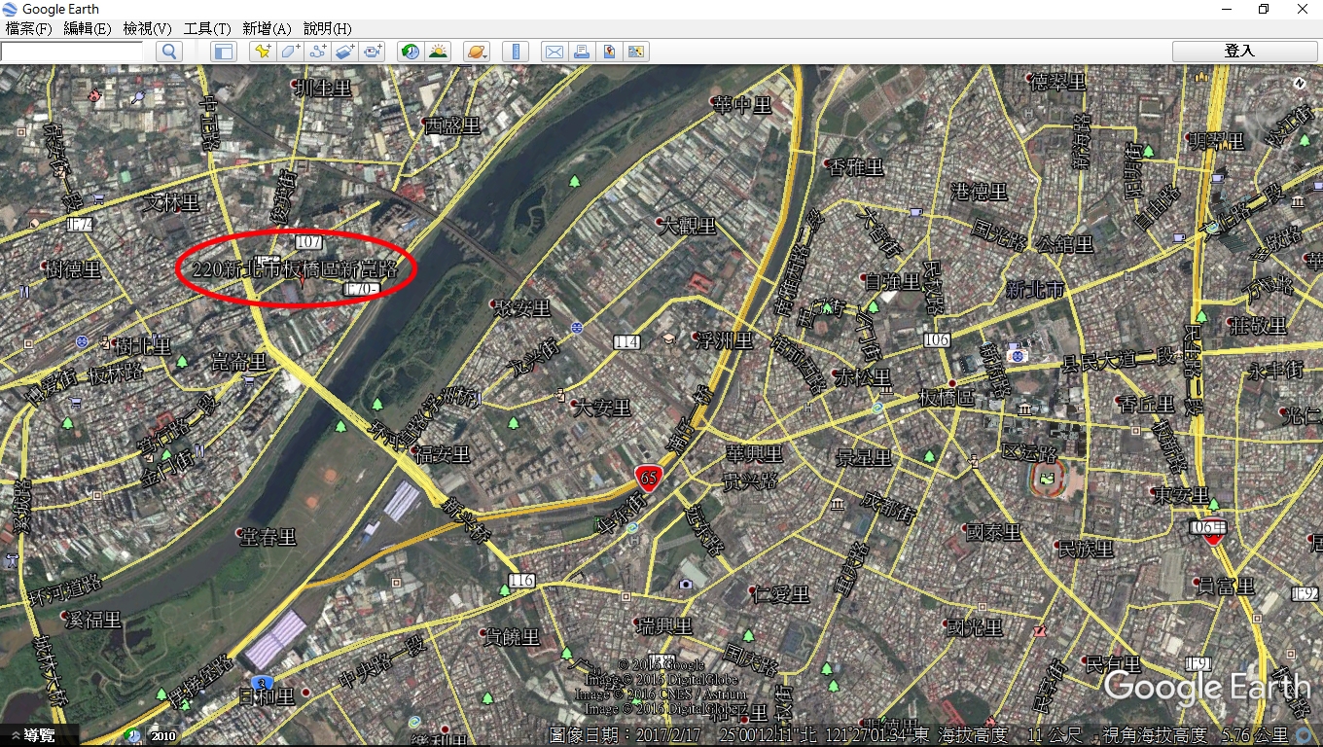Add a placemark with the pushpin icon
The height and width of the screenshot is (747, 1323).
point(262,52)
